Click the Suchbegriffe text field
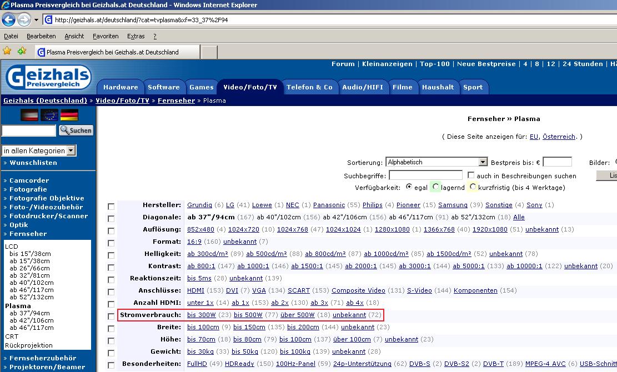 pos(425,175)
